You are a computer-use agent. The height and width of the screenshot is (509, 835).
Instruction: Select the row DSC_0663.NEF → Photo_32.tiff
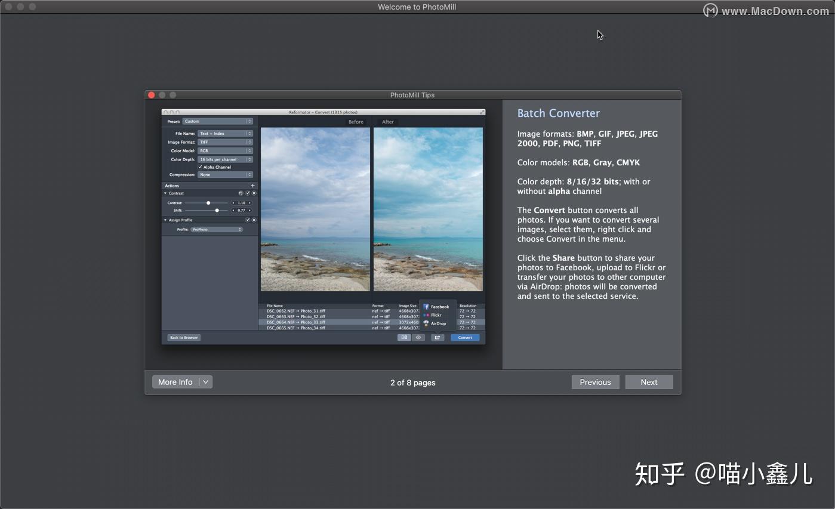[x=372, y=317]
